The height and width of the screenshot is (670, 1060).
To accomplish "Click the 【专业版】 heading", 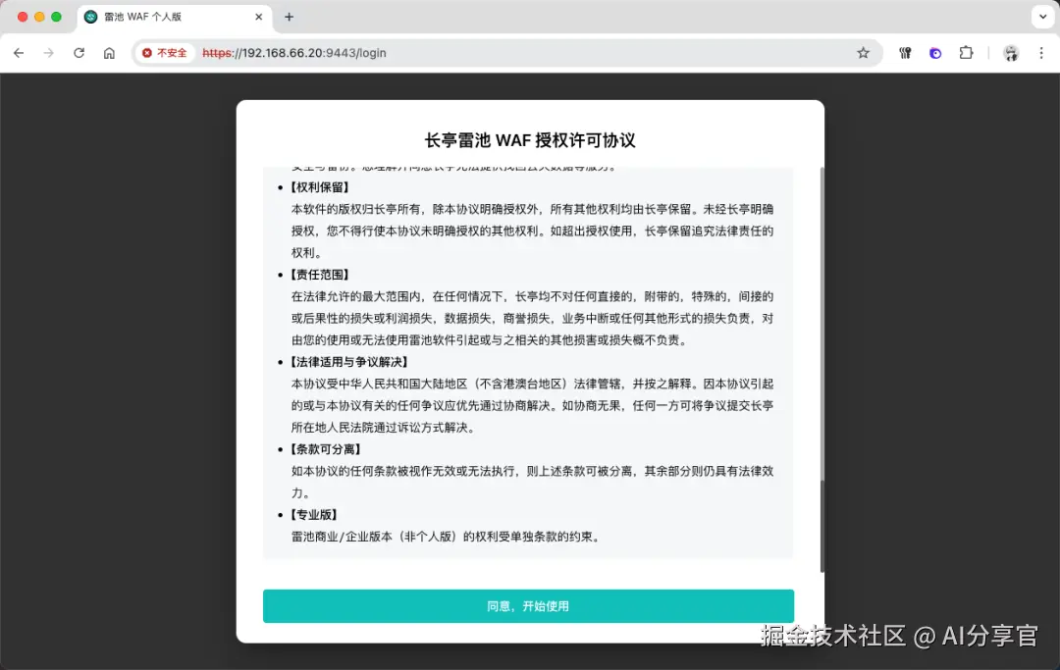I will pyautogui.click(x=314, y=515).
